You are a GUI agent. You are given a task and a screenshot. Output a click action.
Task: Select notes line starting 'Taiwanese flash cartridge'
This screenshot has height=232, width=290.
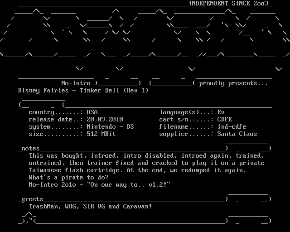138,170
